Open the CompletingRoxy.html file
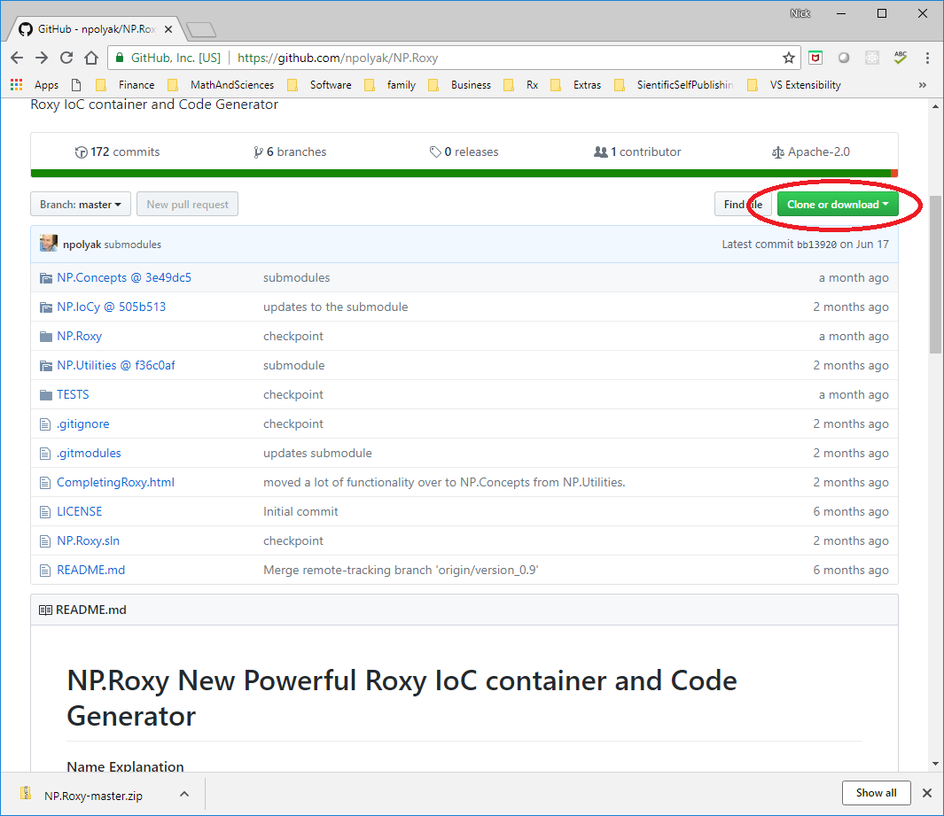This screenshot has height=816, width=944. 115,482
